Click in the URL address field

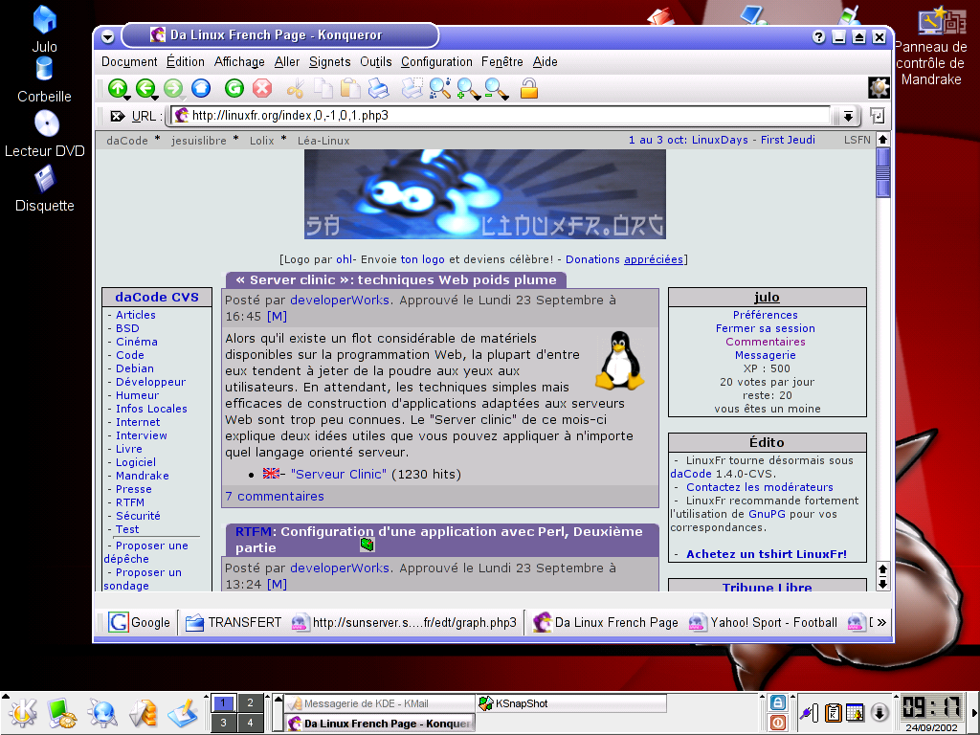(x=501, y=116)
